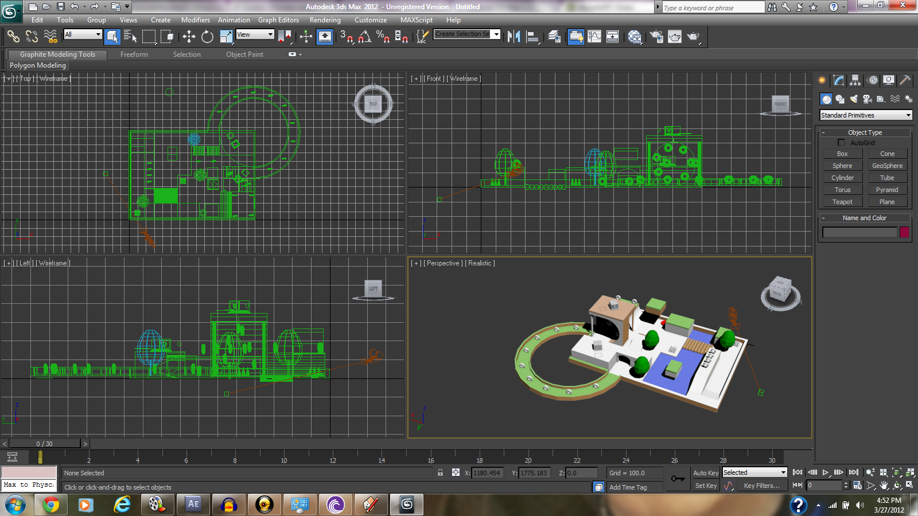
Task: Open the Standard Primitives dropdown
Action: point(865,115)
